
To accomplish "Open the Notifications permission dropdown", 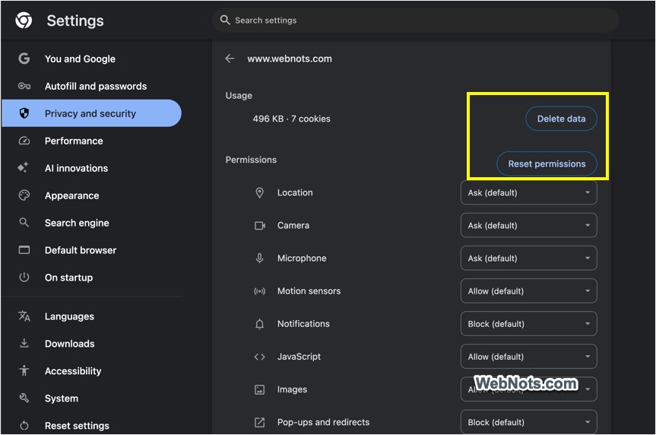I will click(528, 324).
